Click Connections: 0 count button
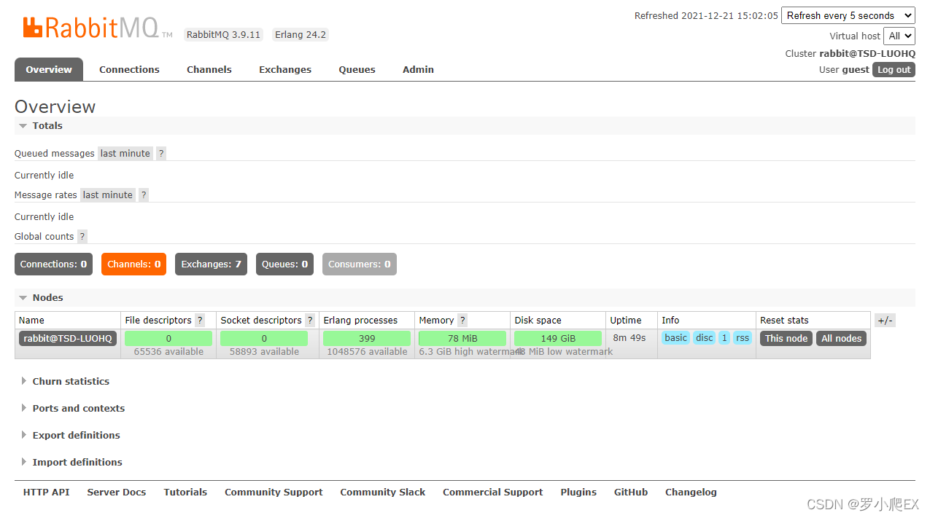The height and width of the screenshot is (518, 930). click(x=54, y=264)
